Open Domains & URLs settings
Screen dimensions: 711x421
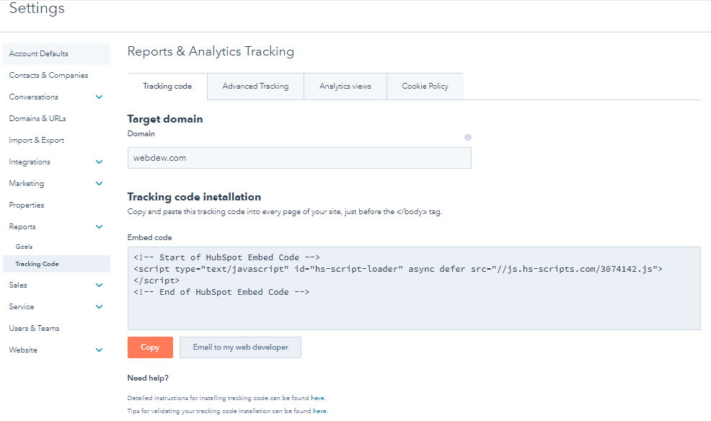35,118
